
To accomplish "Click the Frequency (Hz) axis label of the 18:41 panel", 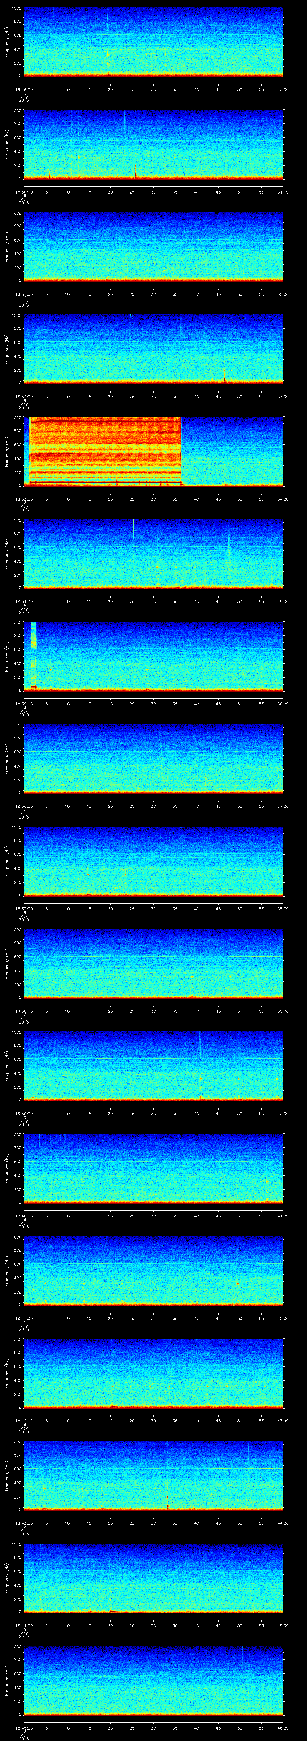I will (x=7, y=1270).
